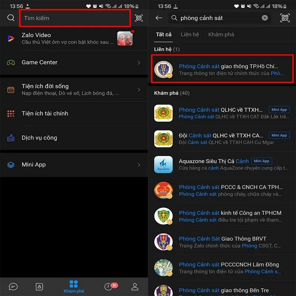The height and width of the screenshot is (296, 296).
Task: Expand Tiện ích đời sống chevron
Action: pos(139,90)
